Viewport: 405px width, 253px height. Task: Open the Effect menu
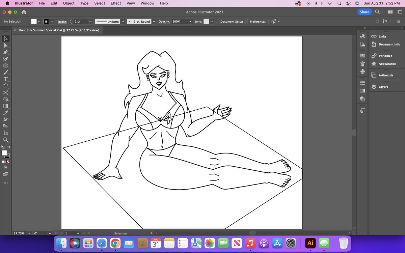[116, 3]
